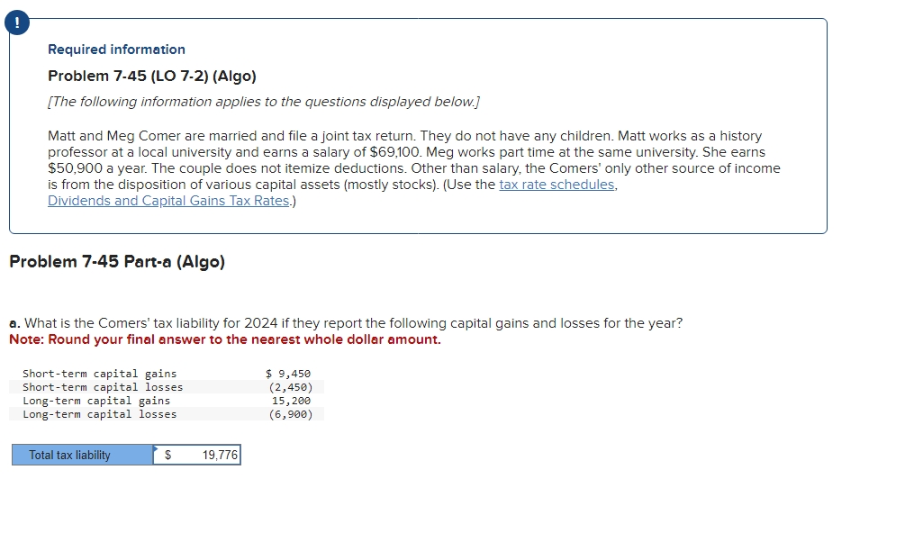
Task: Click the Required information heading
Action: [x=116, y=50]
